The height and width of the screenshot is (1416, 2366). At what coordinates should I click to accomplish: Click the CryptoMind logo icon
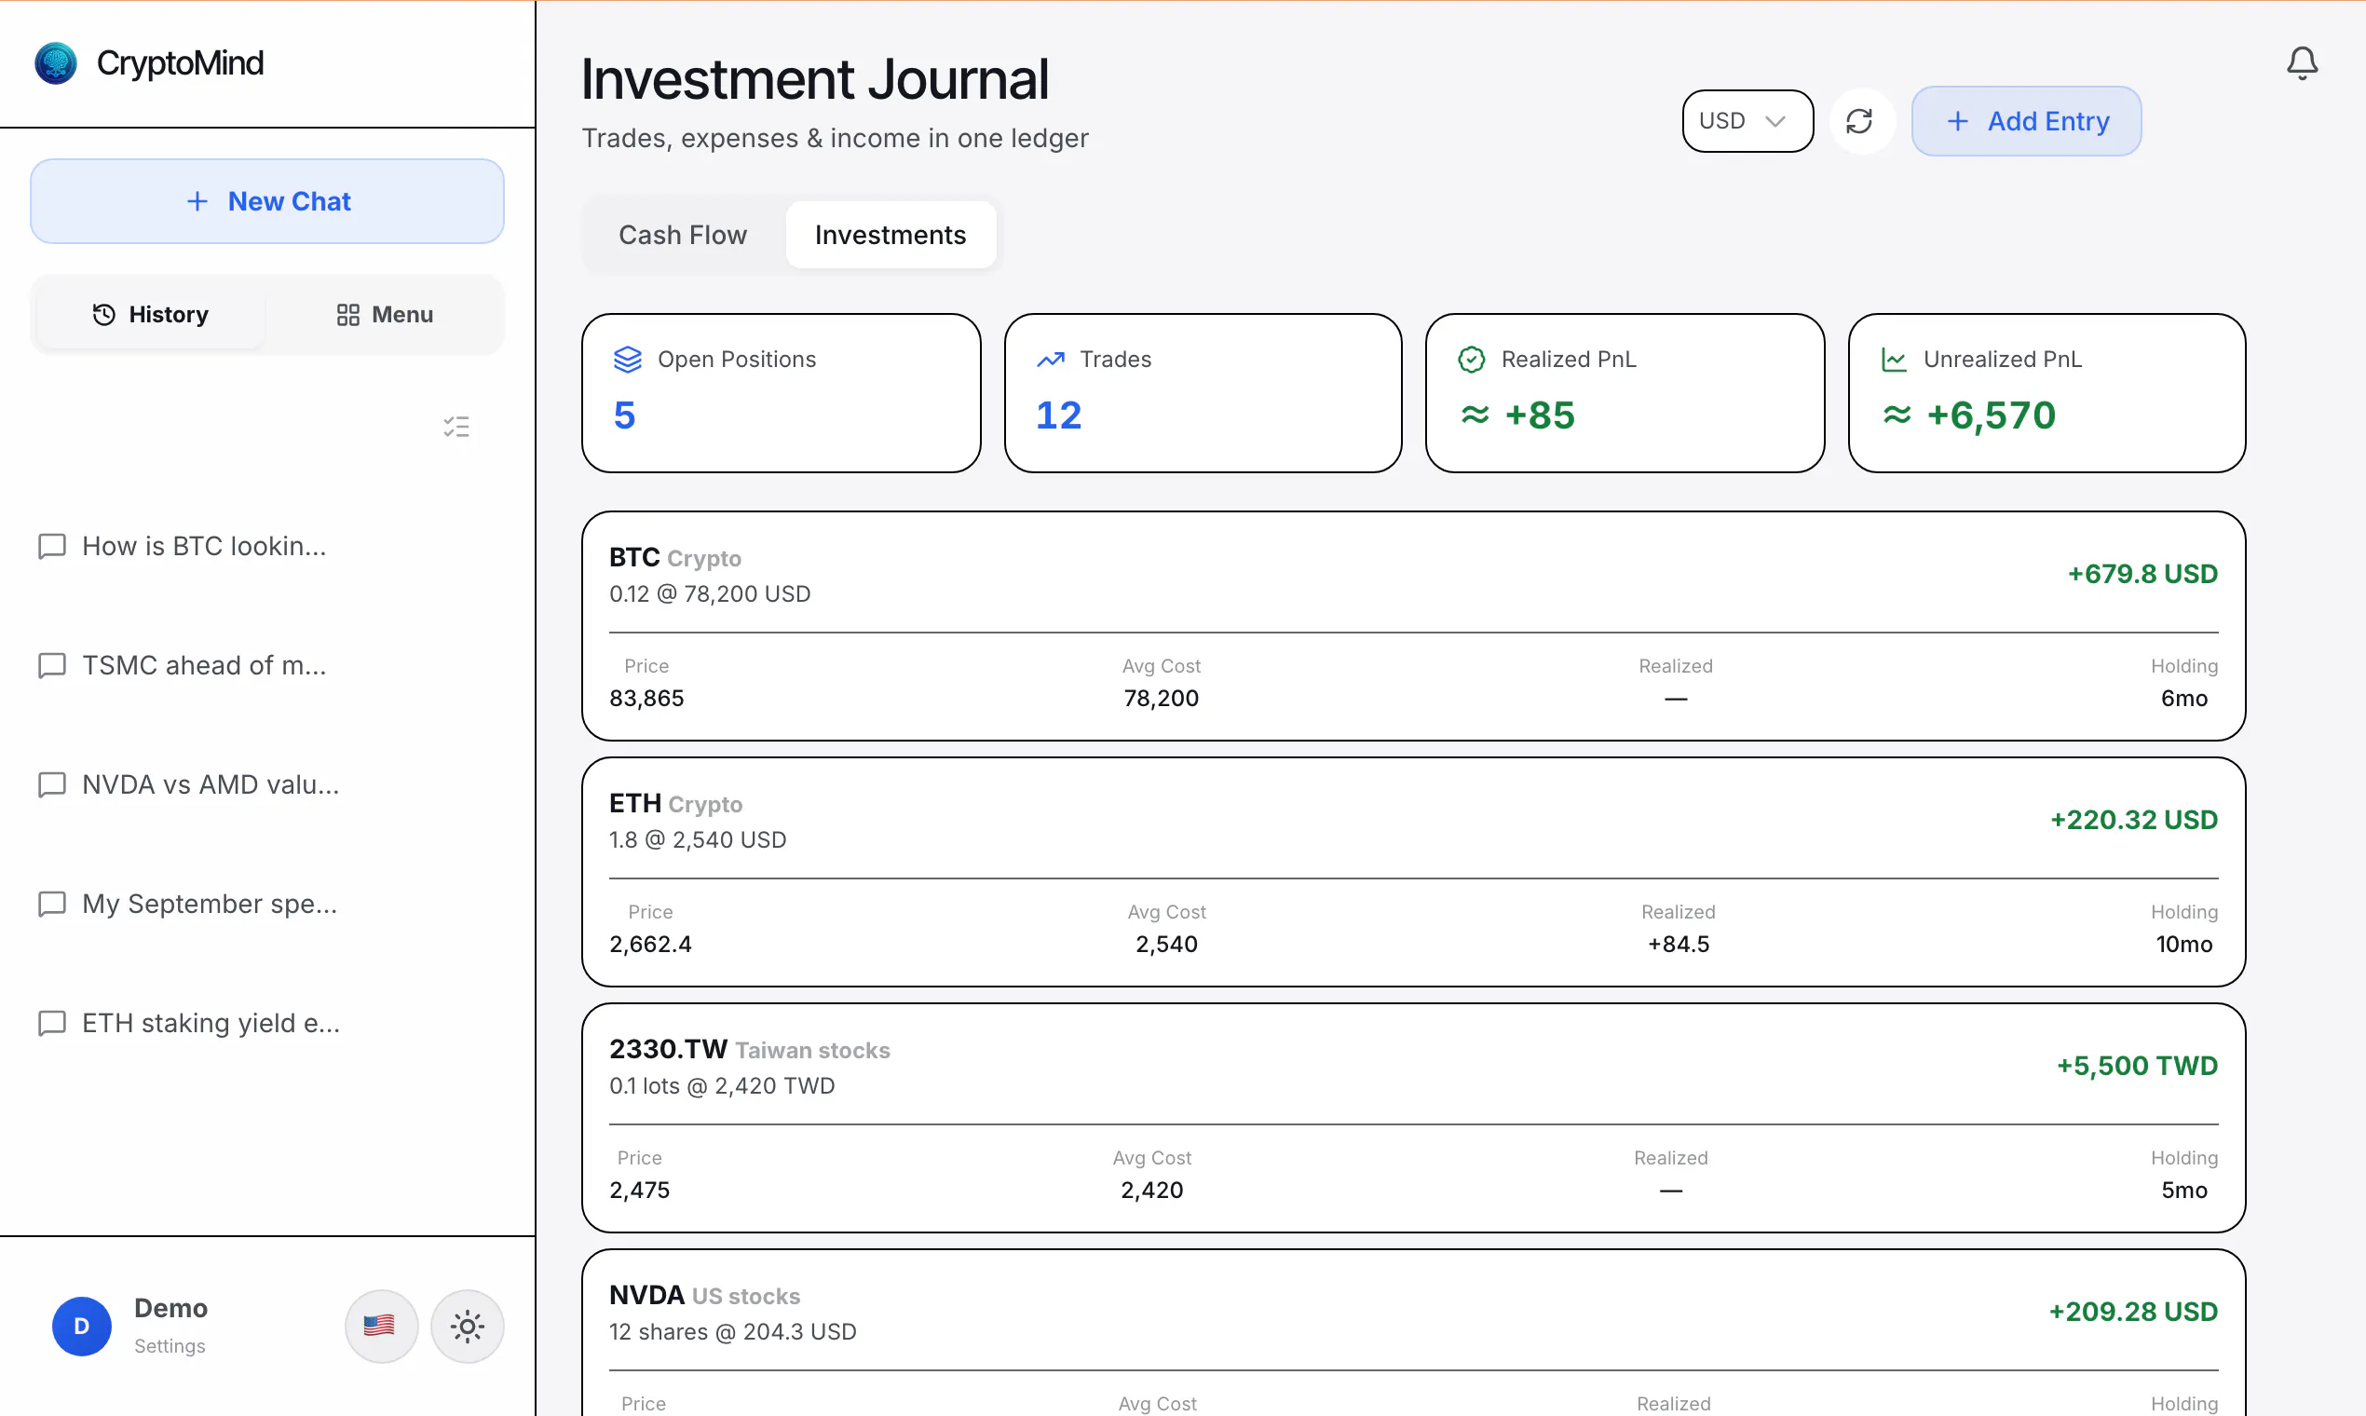[55, 64]
